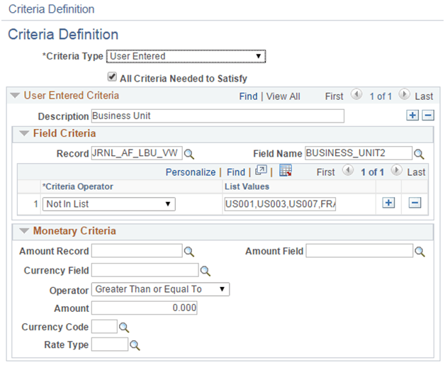Focus the List Values field

click(280, 204)
